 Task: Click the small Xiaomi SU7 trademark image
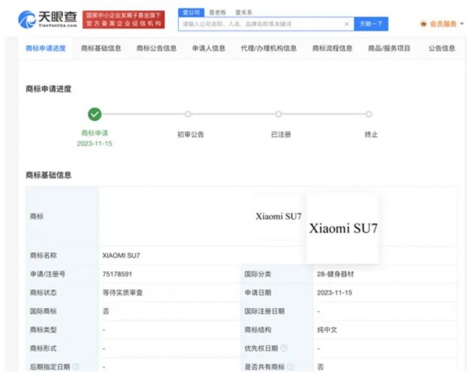click(278, 216)
